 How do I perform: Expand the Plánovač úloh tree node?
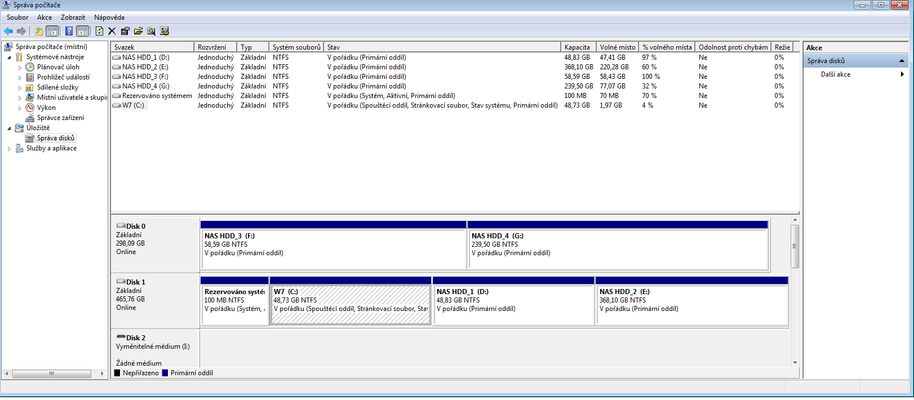click(x=20, y=68)
